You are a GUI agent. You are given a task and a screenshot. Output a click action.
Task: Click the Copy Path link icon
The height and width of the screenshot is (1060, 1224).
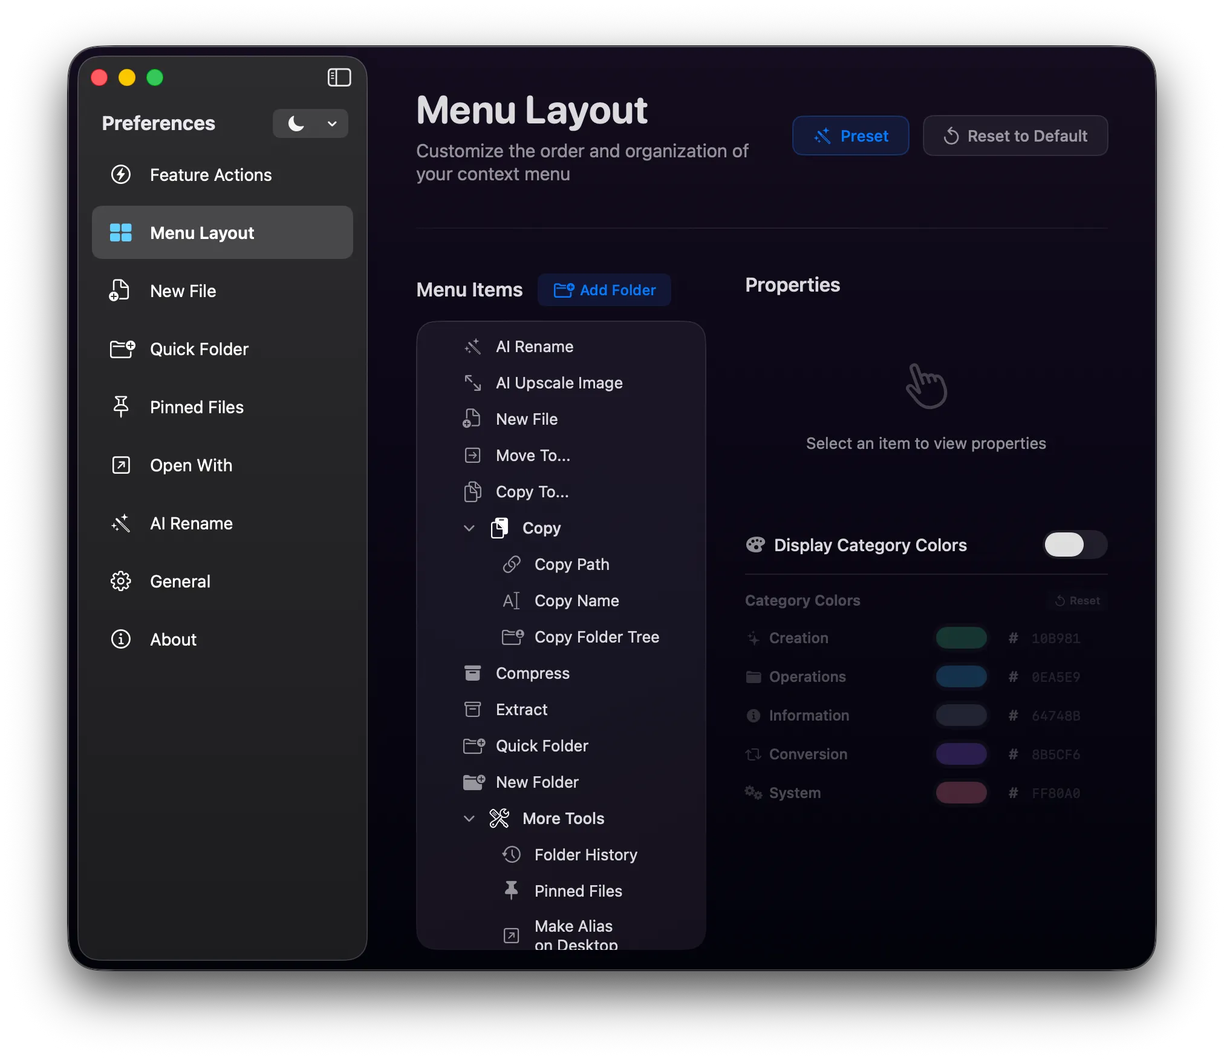(512, 564)
